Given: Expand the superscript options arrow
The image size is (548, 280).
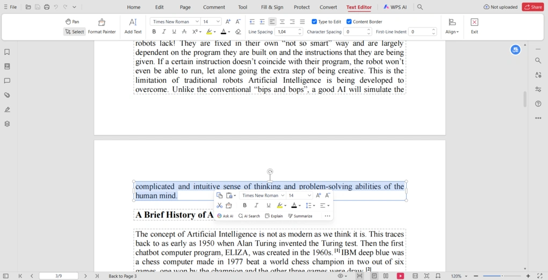Looking at the screenshot, I should click(200, 32).
